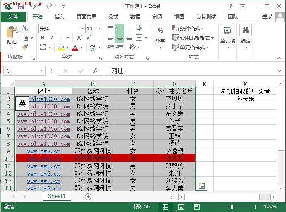Open www.ew8.cn link in row 9

coord(44,151)
